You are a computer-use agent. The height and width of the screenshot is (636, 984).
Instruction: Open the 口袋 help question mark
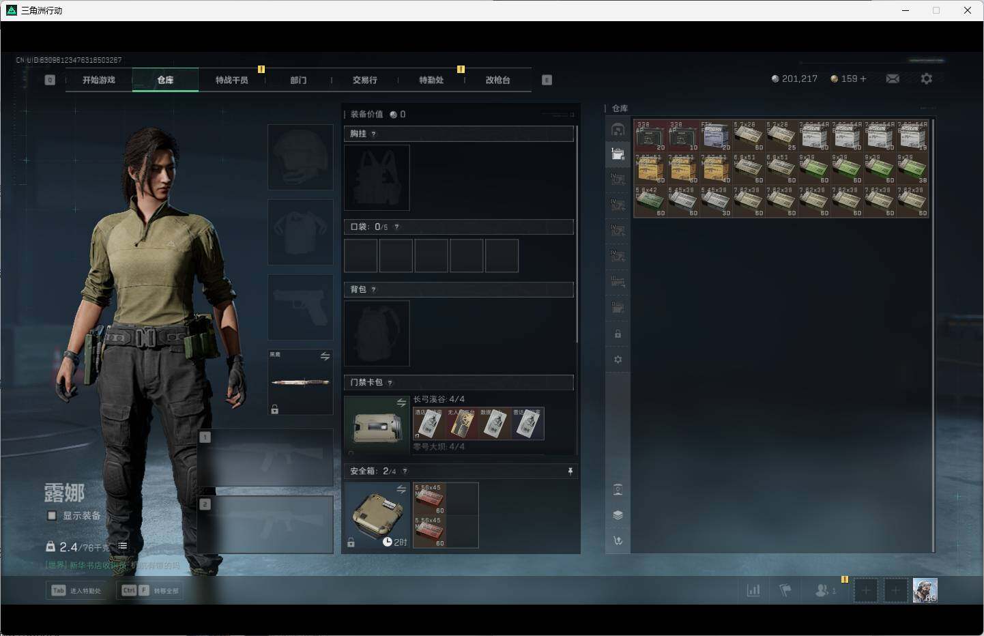[396, 227]
